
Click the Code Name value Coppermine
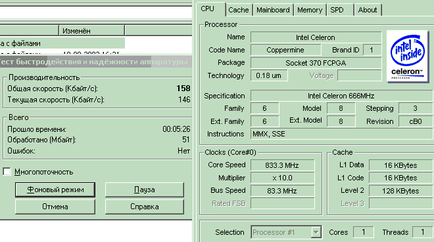pyautogui.click(x=285, y=50)
